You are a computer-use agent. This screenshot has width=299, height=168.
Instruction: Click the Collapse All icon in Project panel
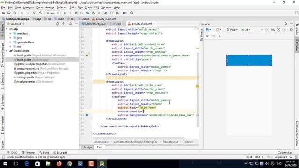tap(64, 24)
